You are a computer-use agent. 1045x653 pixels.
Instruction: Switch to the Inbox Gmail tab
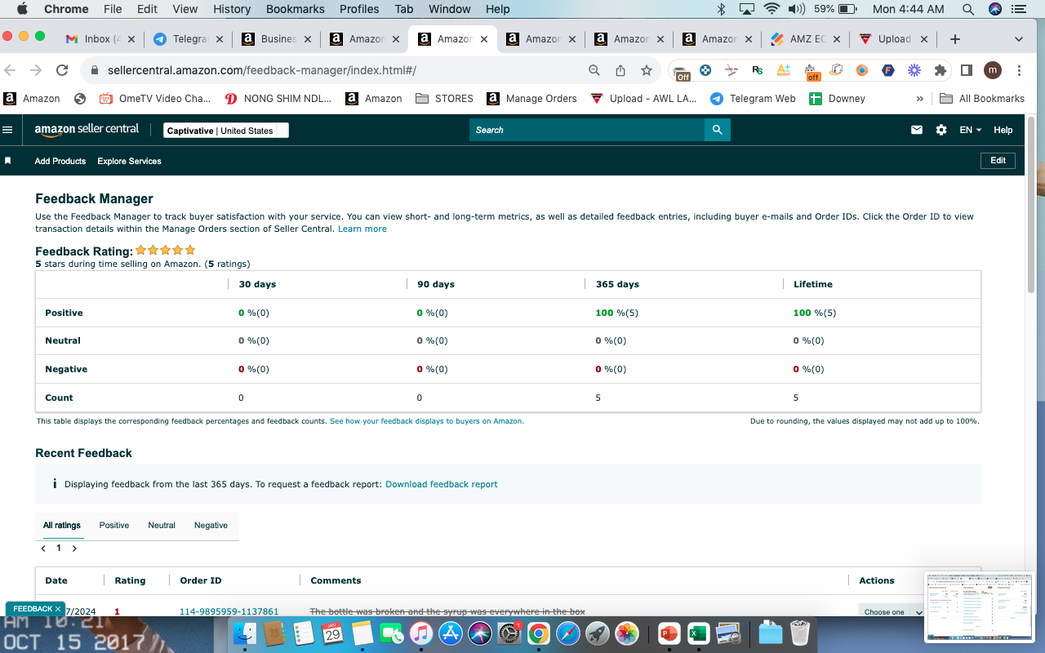pyautogui.click(x=101, y=39)
